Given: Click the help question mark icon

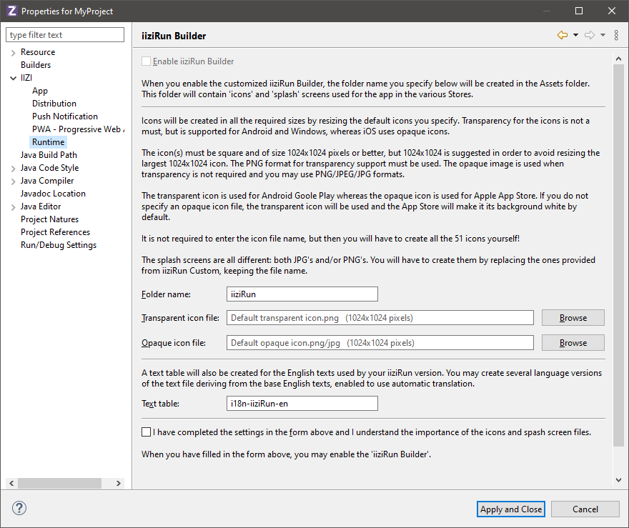Looking at the screenshot, I should [19, 509].
